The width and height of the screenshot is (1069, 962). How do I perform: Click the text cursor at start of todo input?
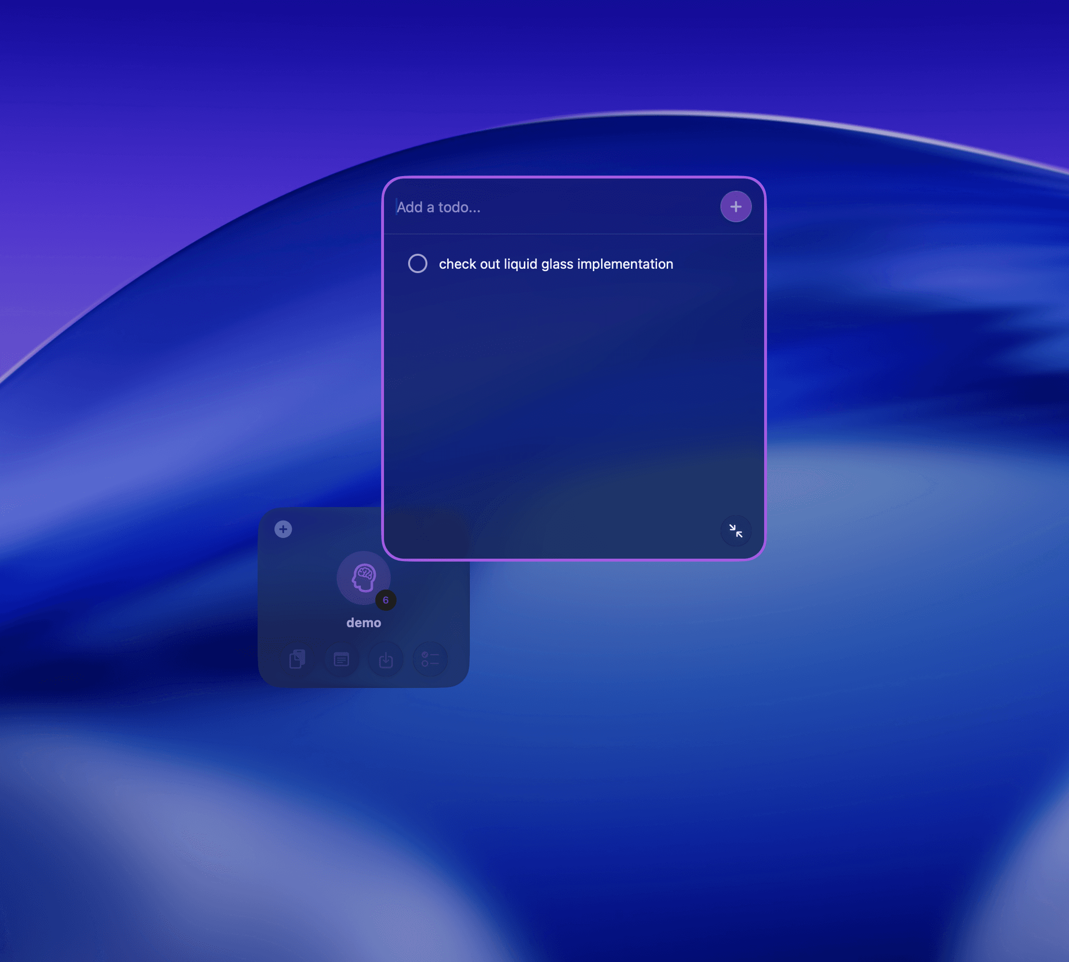[x=397, y=207]
